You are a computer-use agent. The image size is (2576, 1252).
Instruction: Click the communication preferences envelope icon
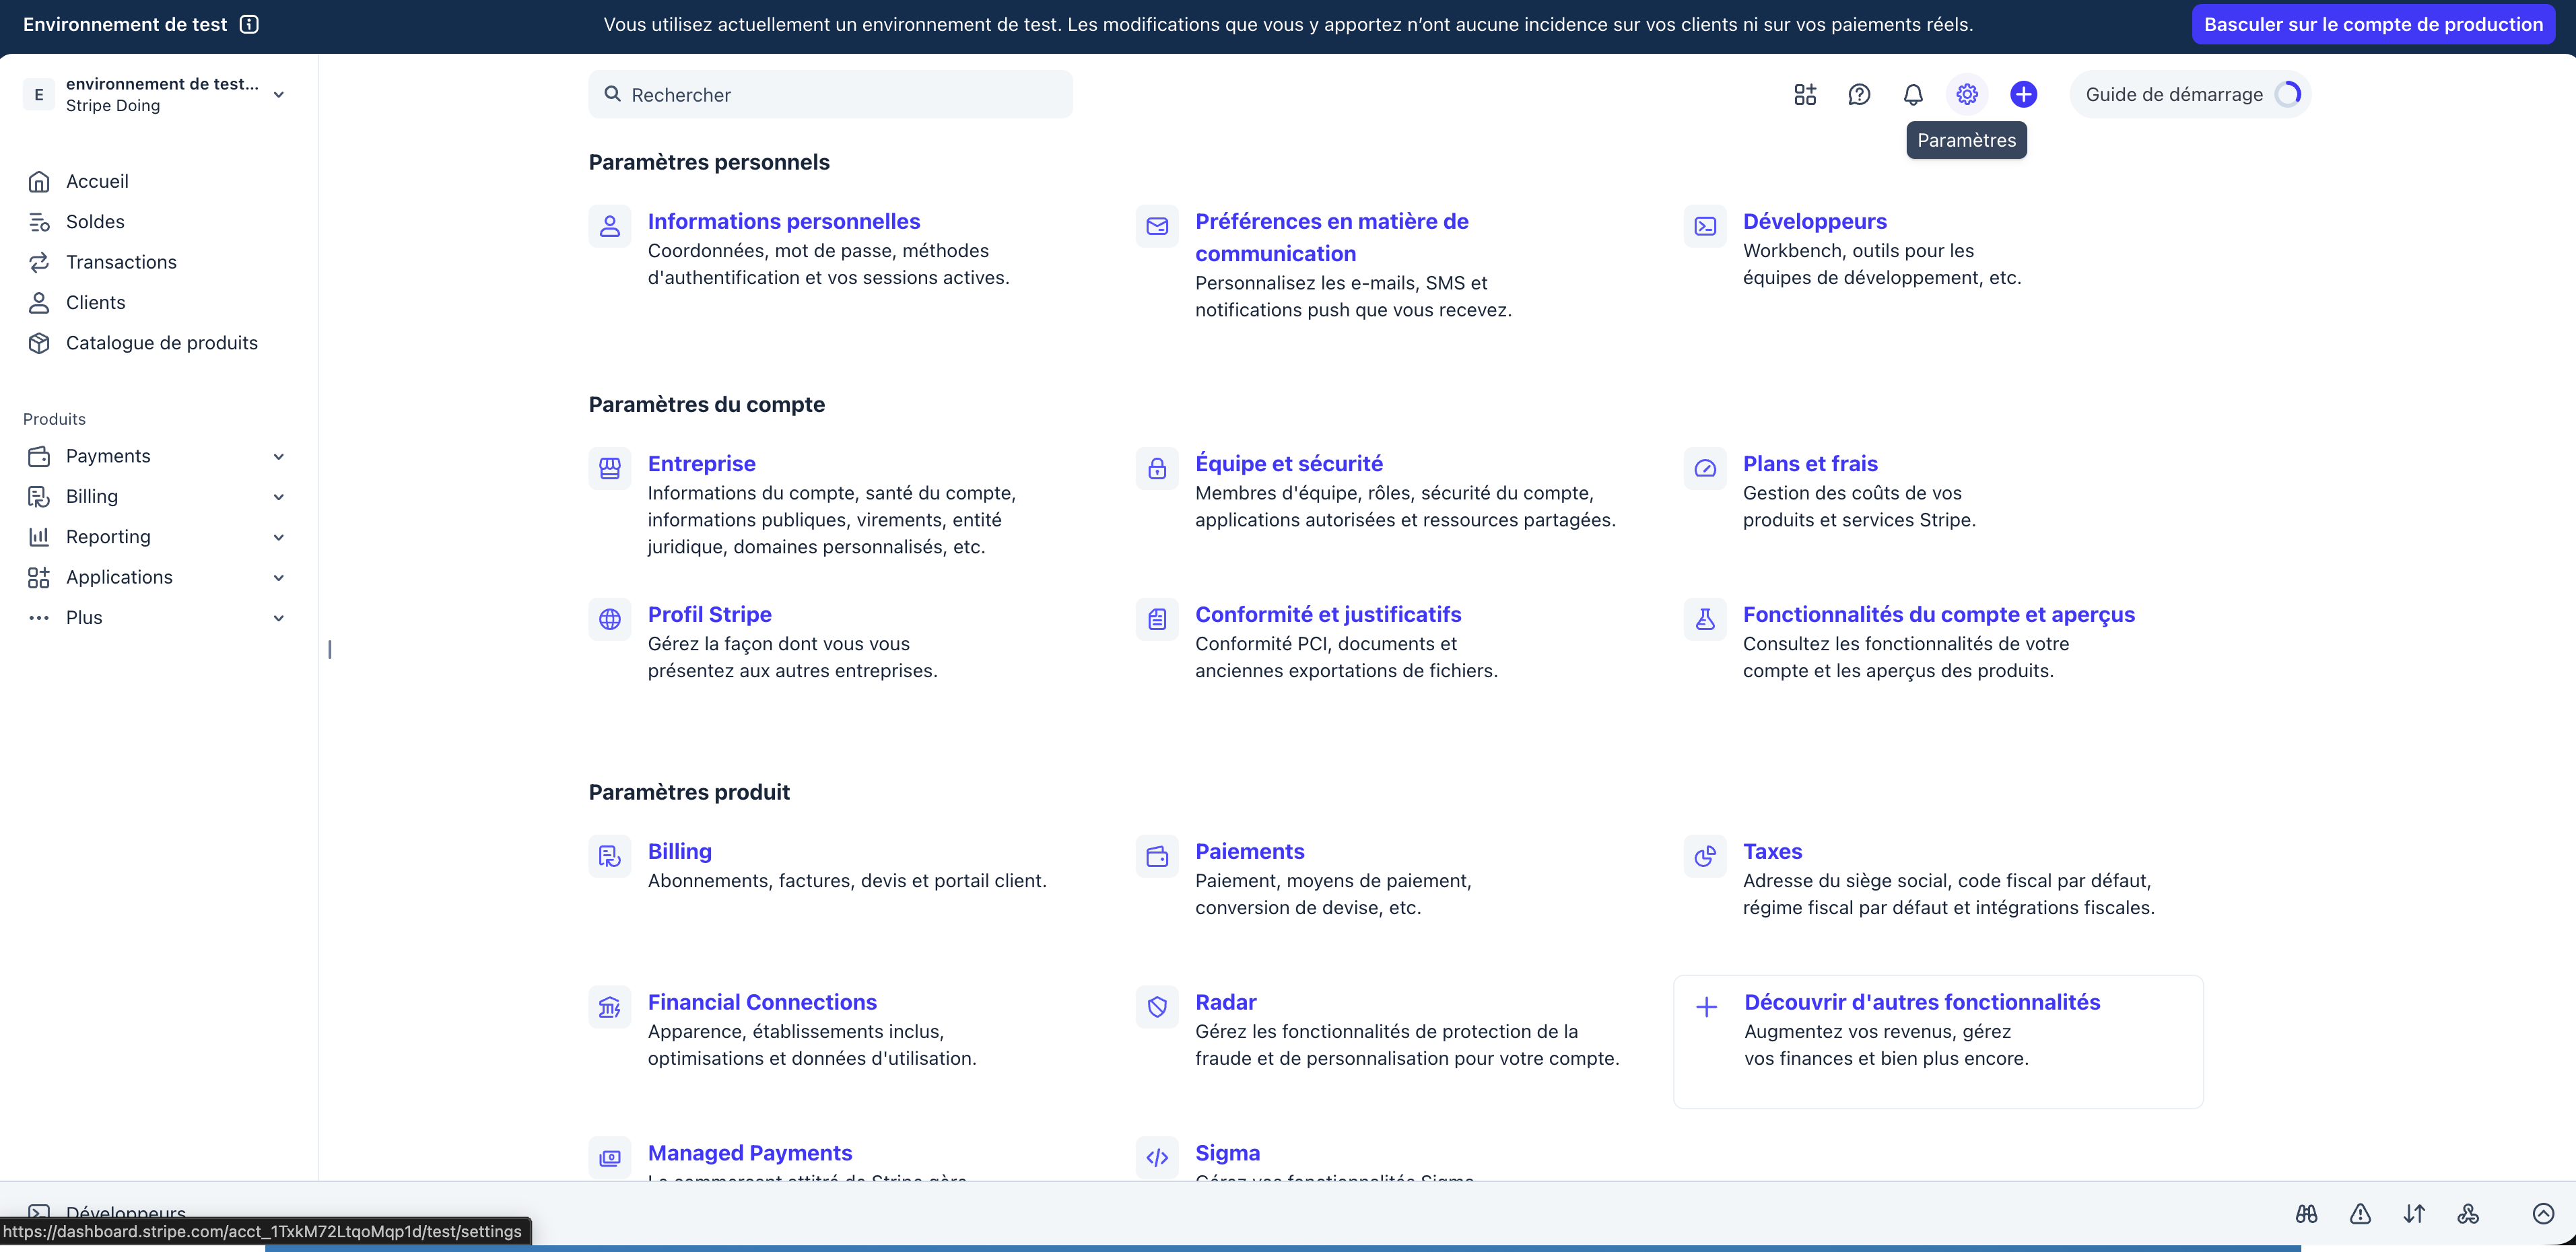[1157, 226]
